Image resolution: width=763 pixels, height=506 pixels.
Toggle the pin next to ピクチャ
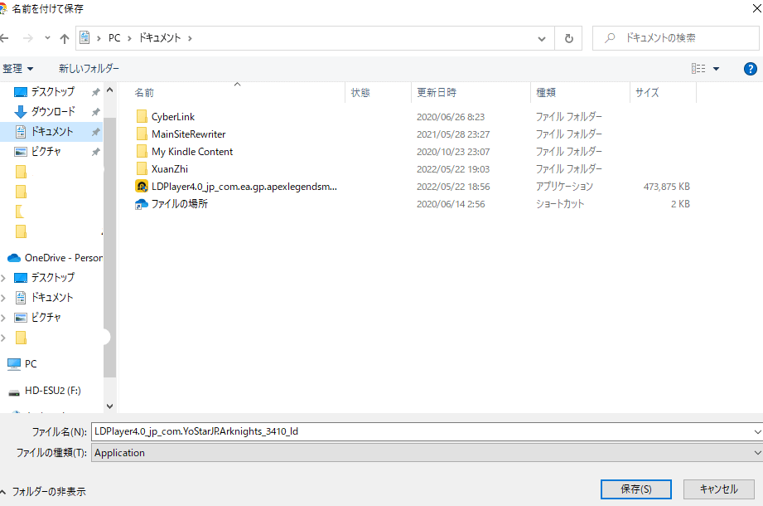pyautogui.click(x=96, y=150)
